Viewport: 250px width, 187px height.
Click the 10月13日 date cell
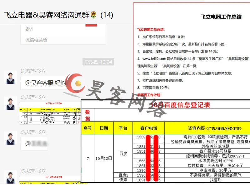(x=103, y=158)
